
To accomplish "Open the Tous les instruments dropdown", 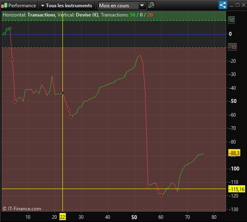I will point(66,6).
